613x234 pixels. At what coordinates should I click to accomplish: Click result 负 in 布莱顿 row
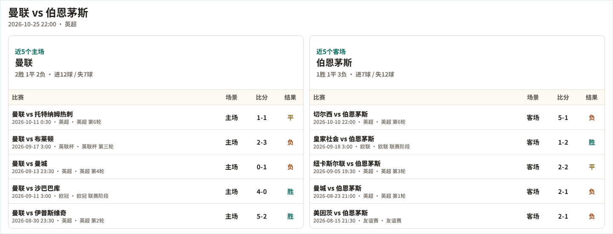pyautogui.click(x=290, y=142)
